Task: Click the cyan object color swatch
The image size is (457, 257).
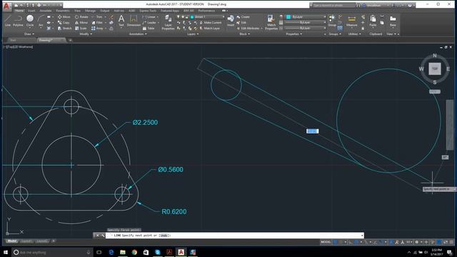Action: pyautogui.click(x=288, y=17)
